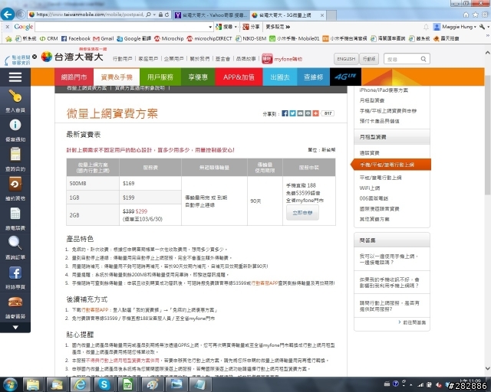Click the brown renewal arrow icon

[15, 184]
